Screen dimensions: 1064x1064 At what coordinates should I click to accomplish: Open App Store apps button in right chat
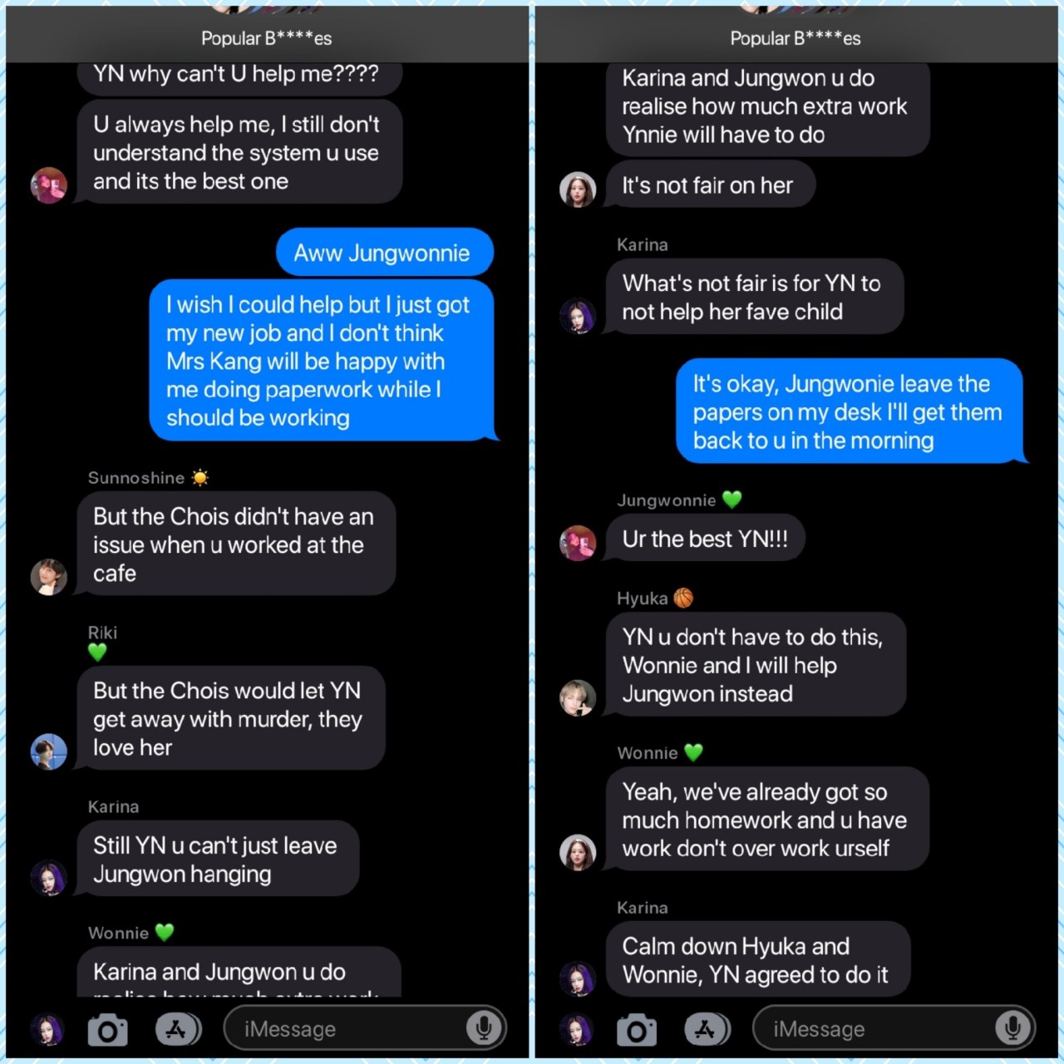point(707,1030)
